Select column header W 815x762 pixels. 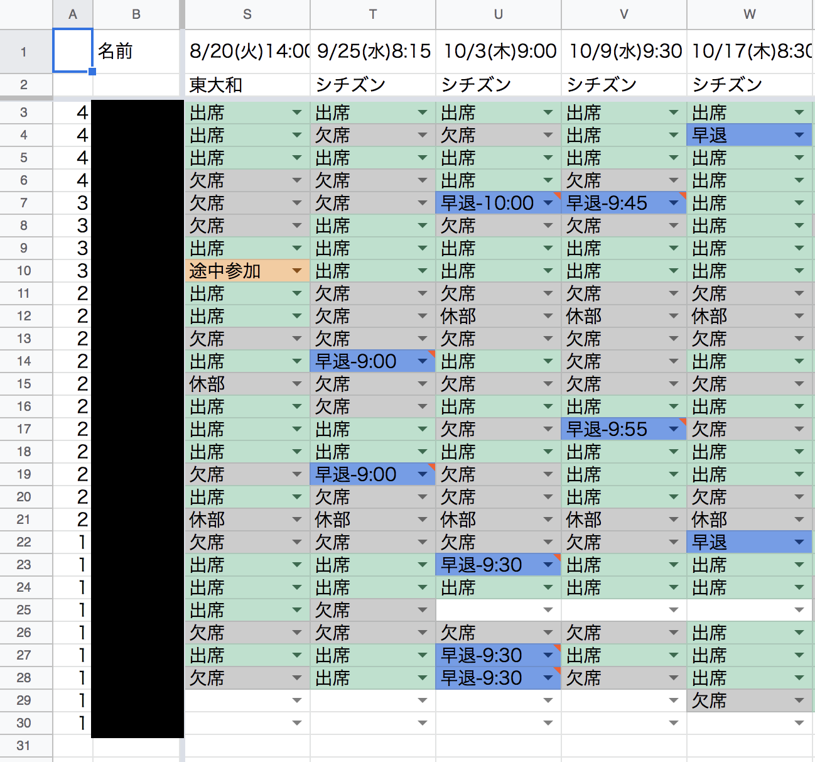749,14
